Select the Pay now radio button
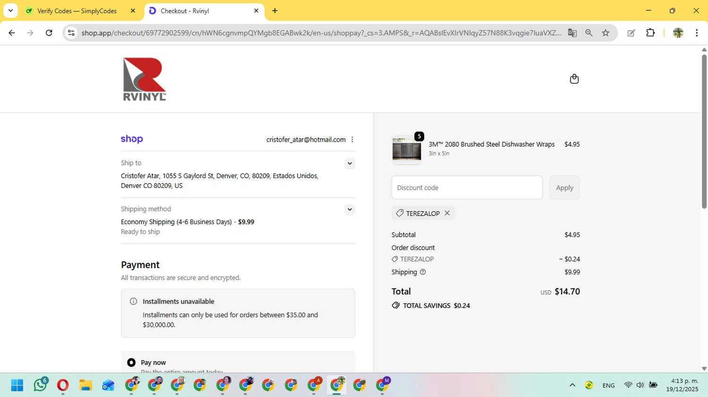 tap(131, 363)
